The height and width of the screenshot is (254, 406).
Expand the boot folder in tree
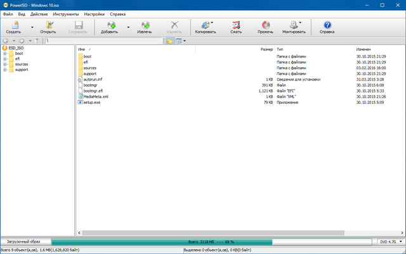coord(4,54)
